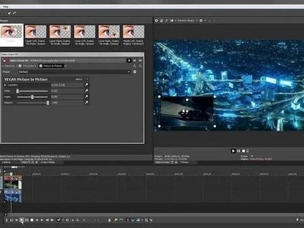Open the Preview (Auto) quality dropdown
The image size is (304, 228).
click(187, 21)
